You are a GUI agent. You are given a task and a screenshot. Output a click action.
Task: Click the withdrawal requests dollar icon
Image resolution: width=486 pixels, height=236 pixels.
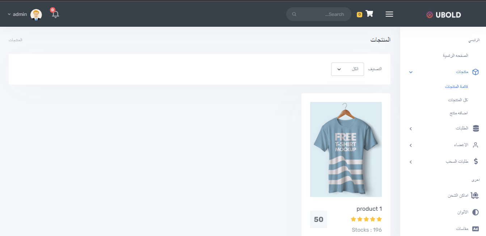(x=476, y=162)
